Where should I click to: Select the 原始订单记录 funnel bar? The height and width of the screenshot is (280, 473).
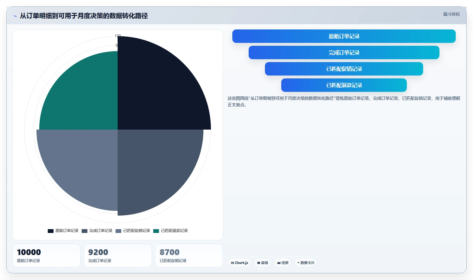coord(344,36)
